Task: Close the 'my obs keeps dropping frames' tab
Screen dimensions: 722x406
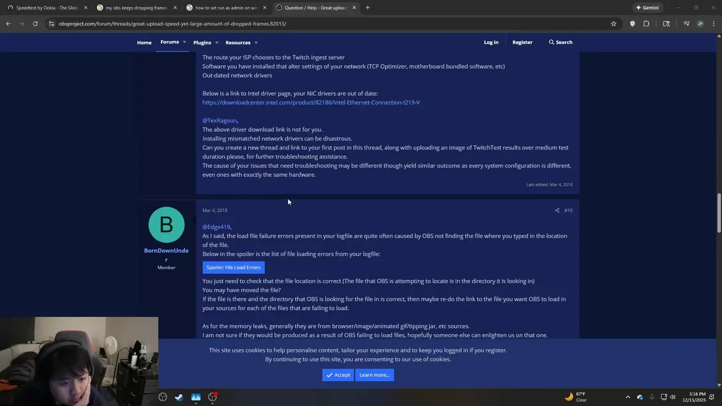Action: [175, 8]
